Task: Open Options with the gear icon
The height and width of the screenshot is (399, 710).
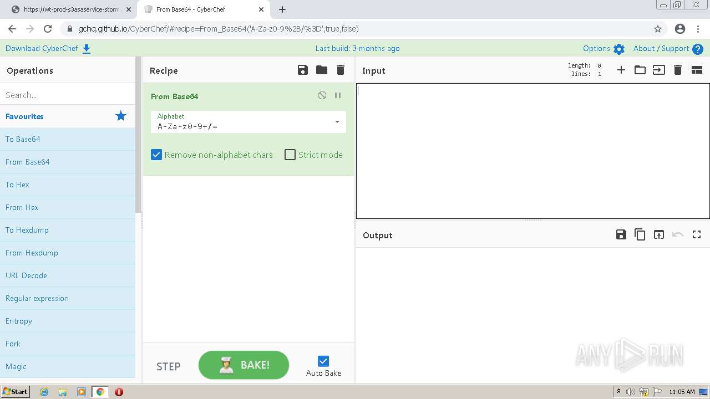Action: (x=619, y=49)
